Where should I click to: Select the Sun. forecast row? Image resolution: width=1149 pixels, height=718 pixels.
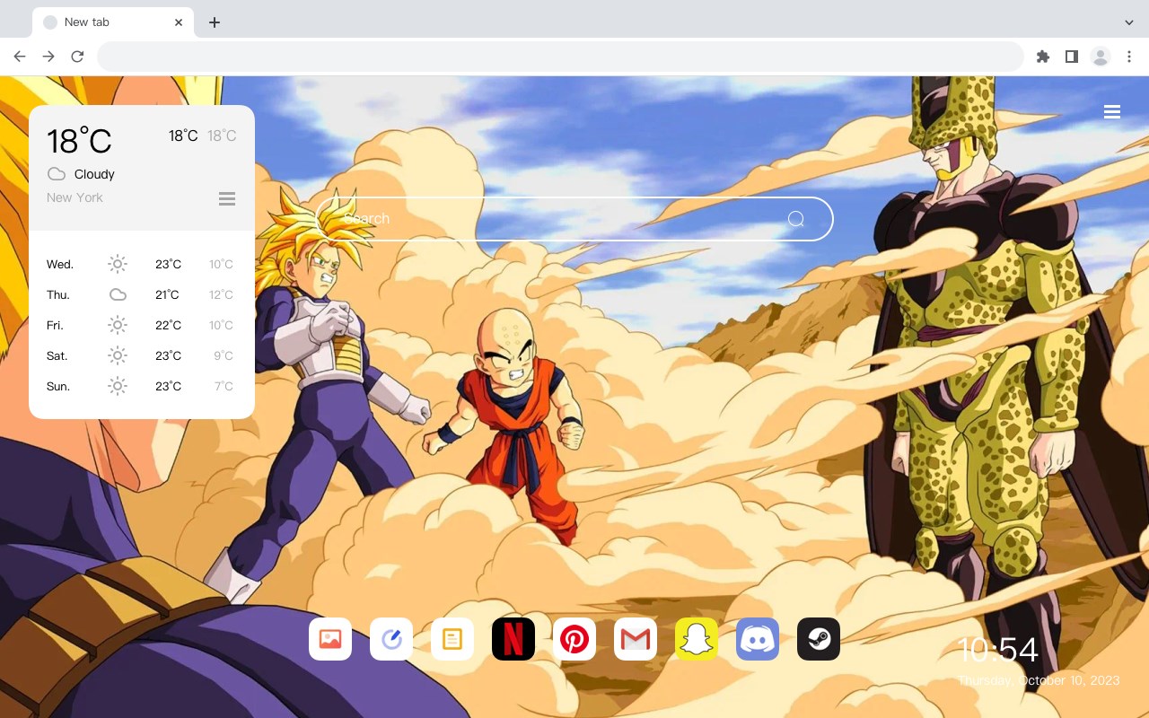point(142,386)
